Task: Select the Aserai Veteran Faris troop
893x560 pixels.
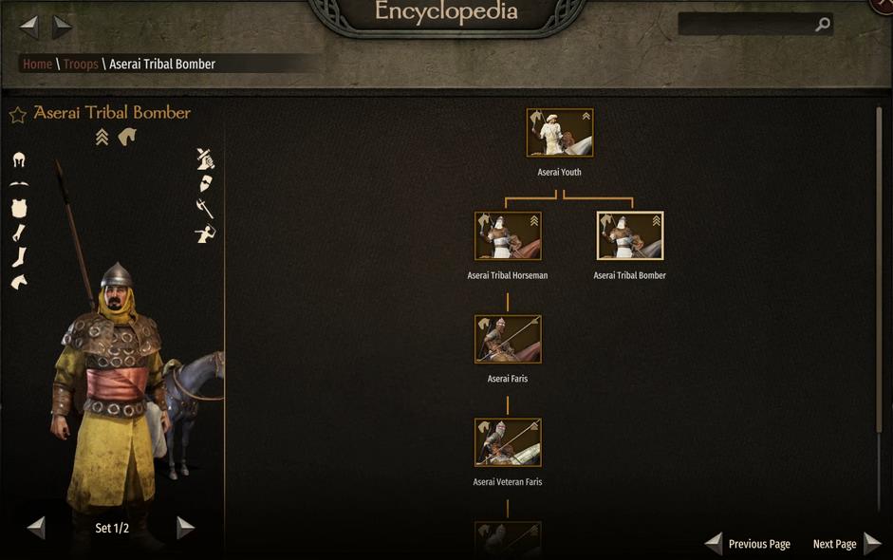Action: 508,442
